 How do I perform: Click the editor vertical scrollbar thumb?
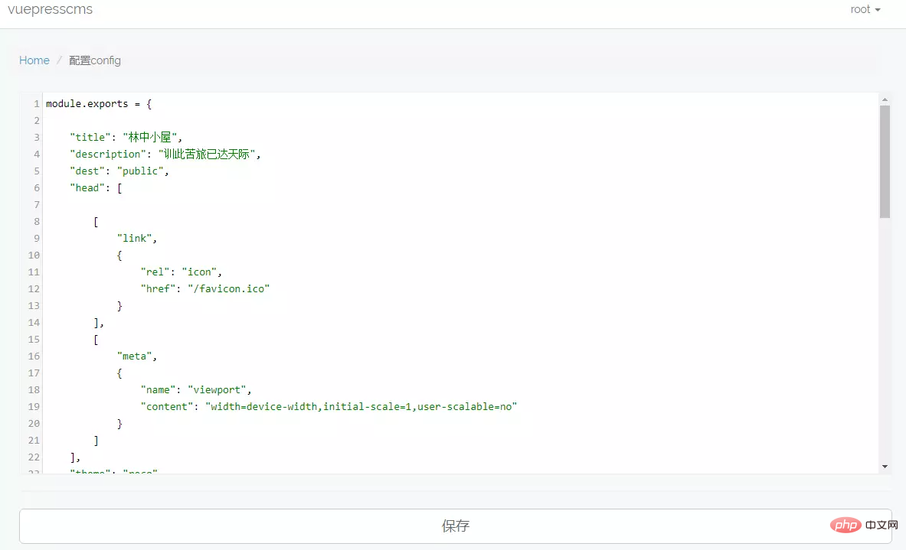[885, 161]
